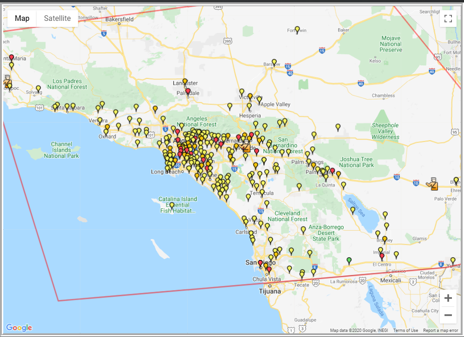Open the Terms of Use link
Screen dimensions: 464x337
pos(405,331)
